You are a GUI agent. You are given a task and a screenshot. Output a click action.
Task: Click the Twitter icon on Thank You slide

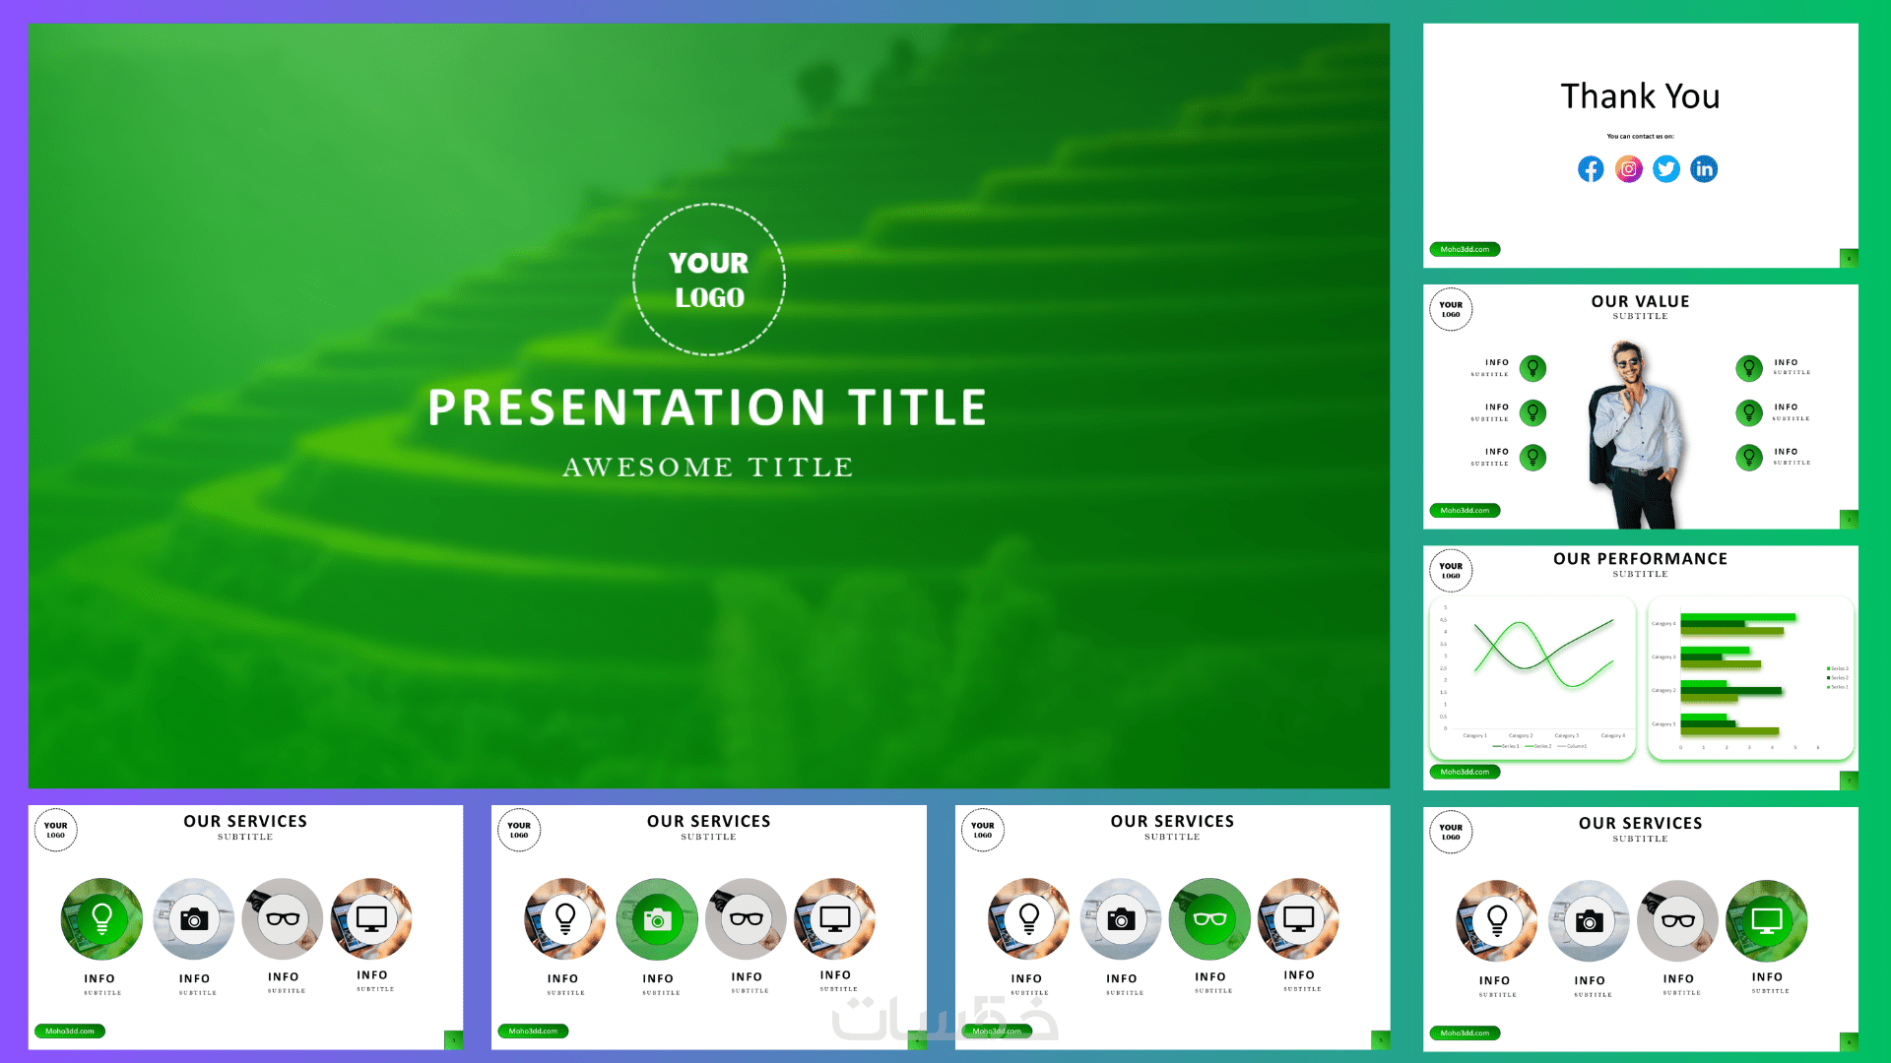pos(1665,169)
